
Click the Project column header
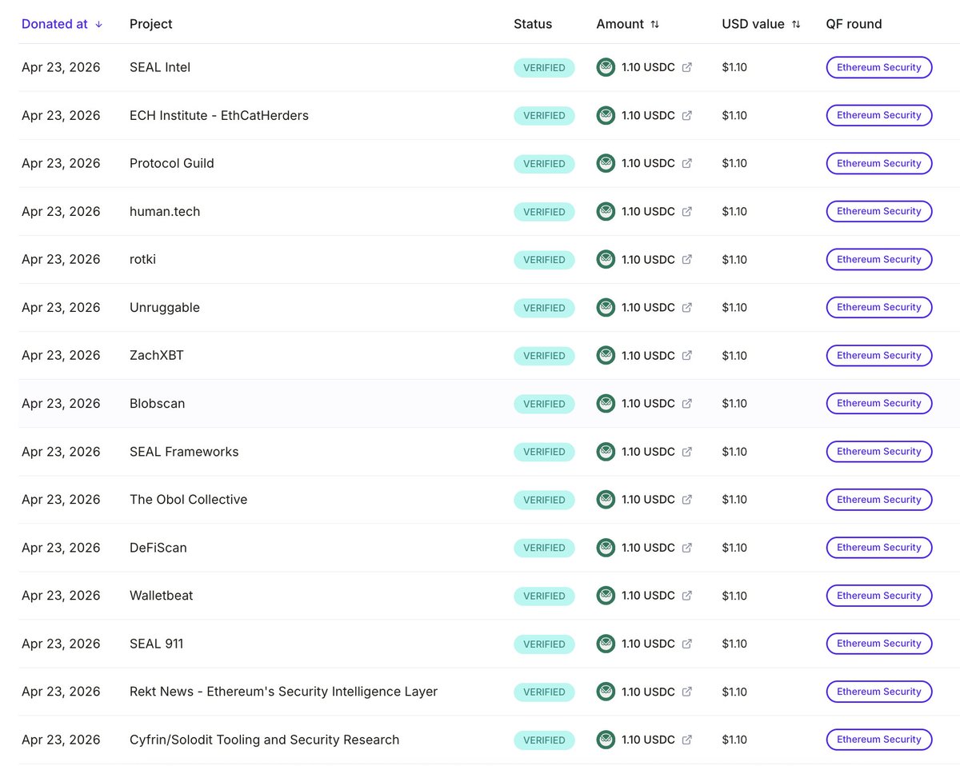[x=150, y=24]
